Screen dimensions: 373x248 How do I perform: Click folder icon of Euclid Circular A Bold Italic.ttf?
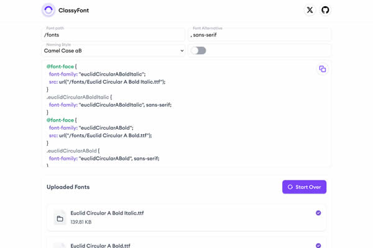click(60, 219)
